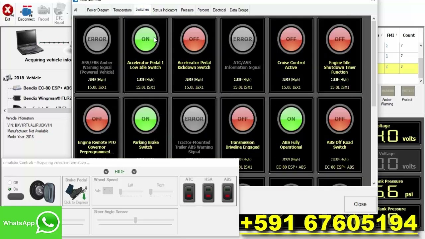
Task: Click the FMI column header
Action: [x=390, y=35]
